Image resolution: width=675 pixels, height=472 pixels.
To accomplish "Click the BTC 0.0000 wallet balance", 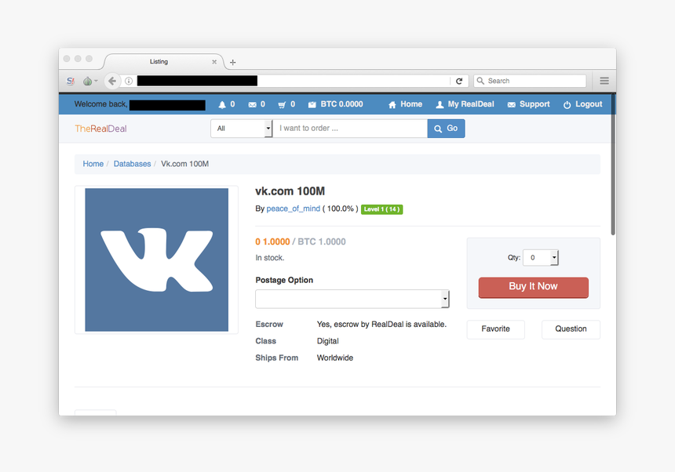I will (336, 104).
